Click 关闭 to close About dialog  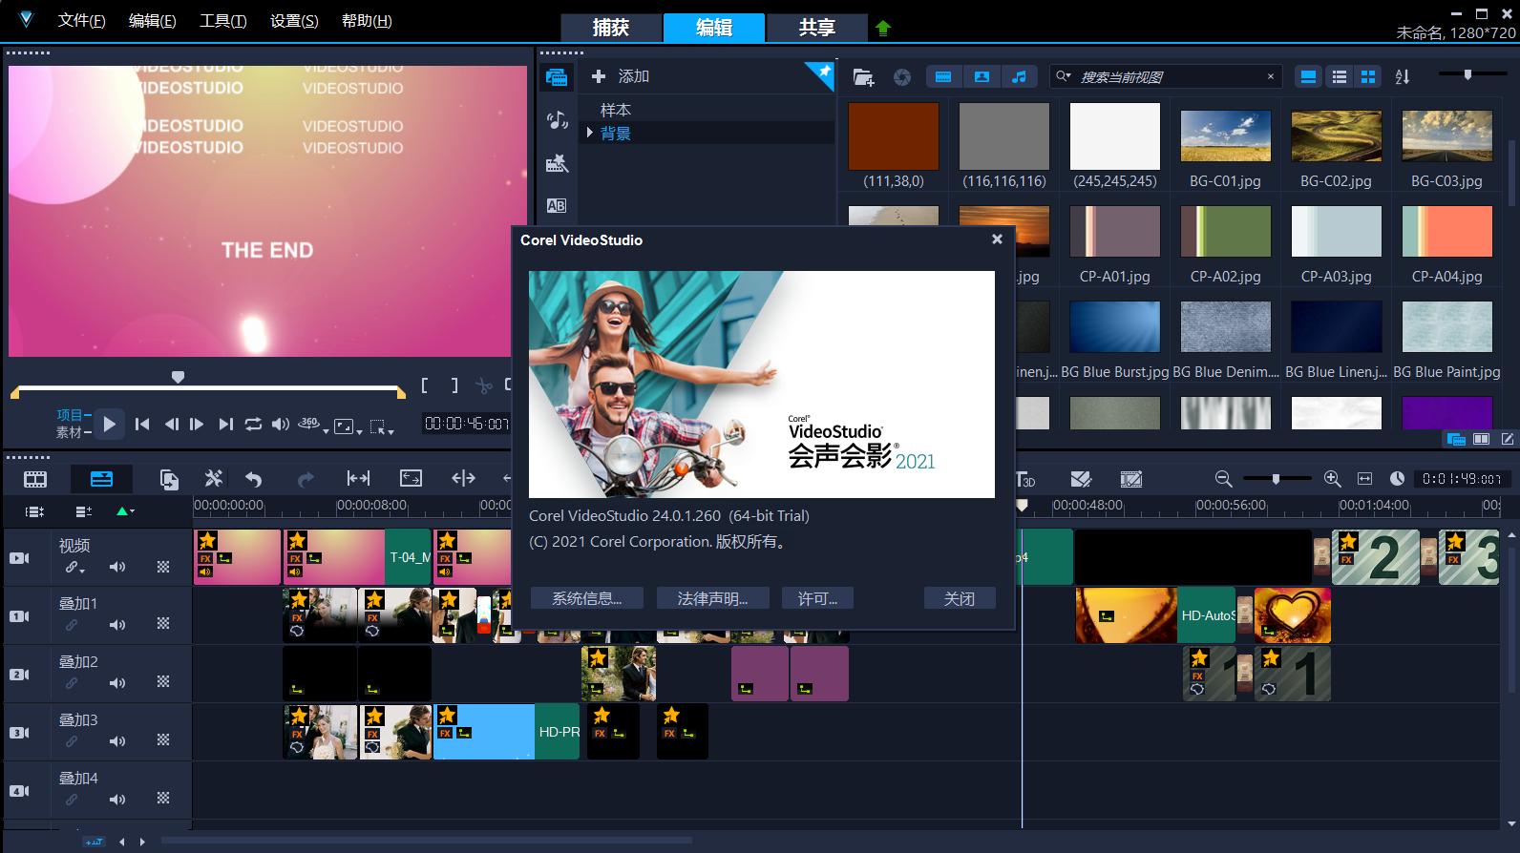(x=960, y=598)
